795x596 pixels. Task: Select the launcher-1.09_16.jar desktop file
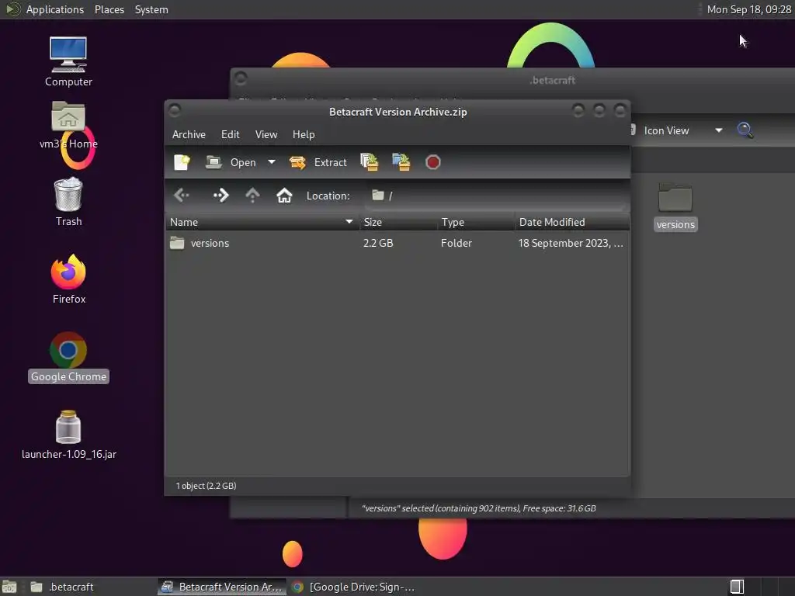point(68,435)
